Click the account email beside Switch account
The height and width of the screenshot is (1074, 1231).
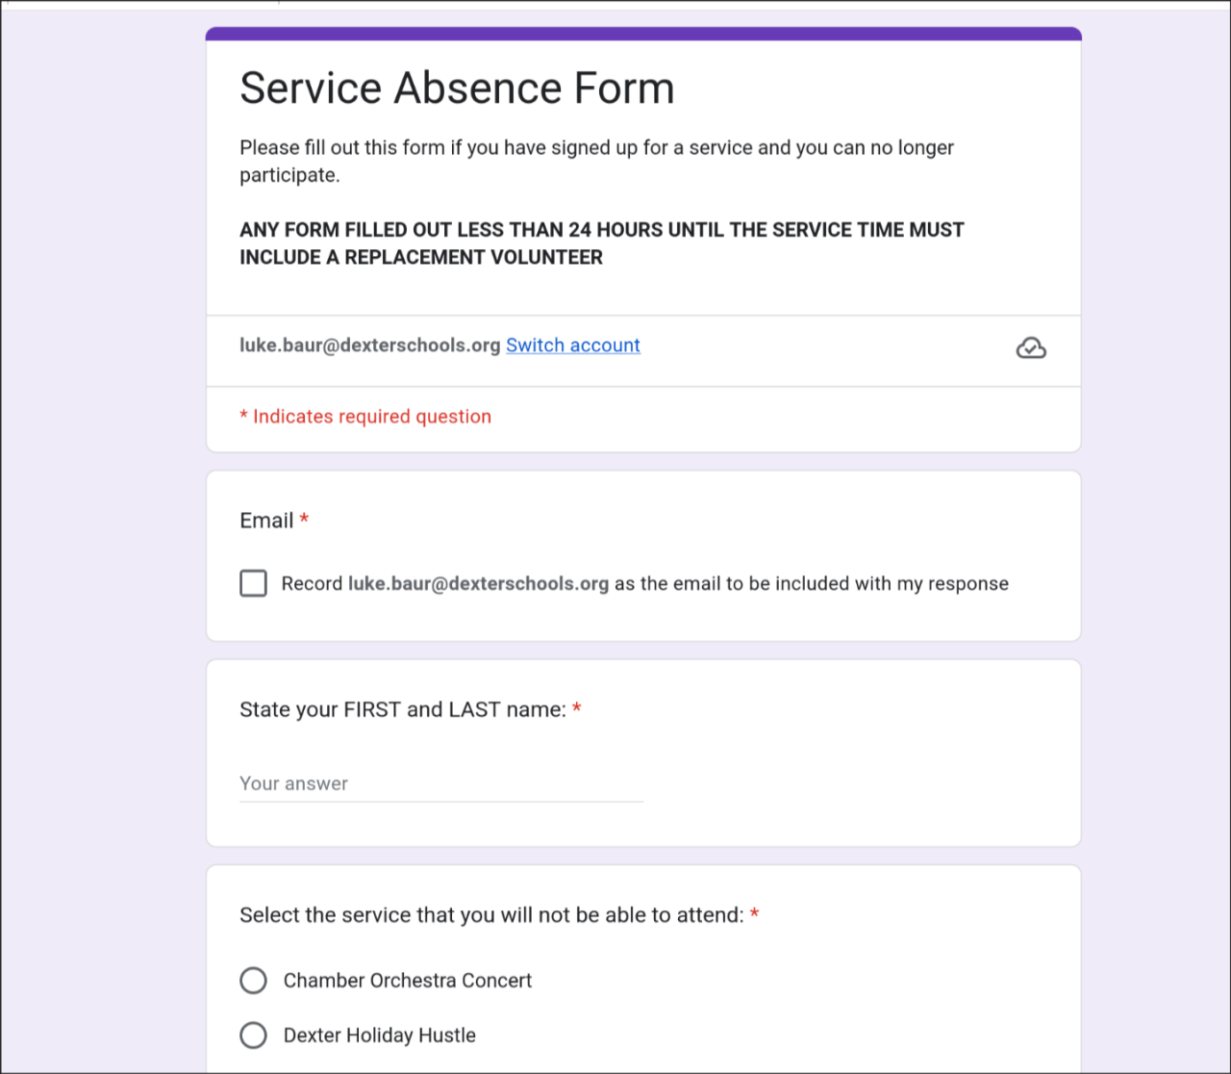[x=369, y=345]
